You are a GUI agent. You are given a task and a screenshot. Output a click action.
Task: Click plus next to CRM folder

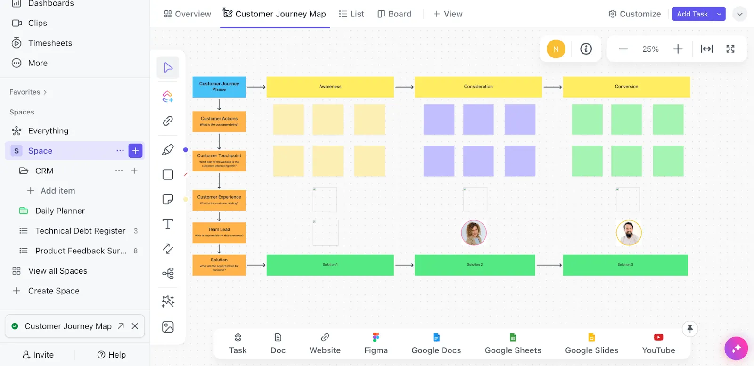pos(134,171)
